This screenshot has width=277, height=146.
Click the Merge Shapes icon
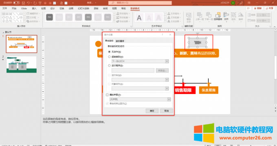[28, 21]
